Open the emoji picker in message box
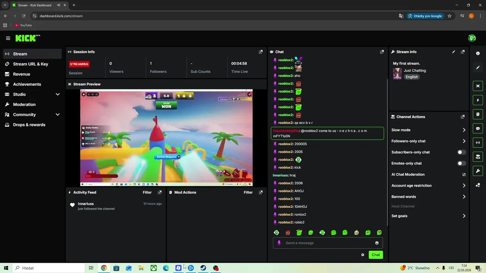The height and width of the screenshot is (273, 486). pyautogui.click(x=377, y=243)
